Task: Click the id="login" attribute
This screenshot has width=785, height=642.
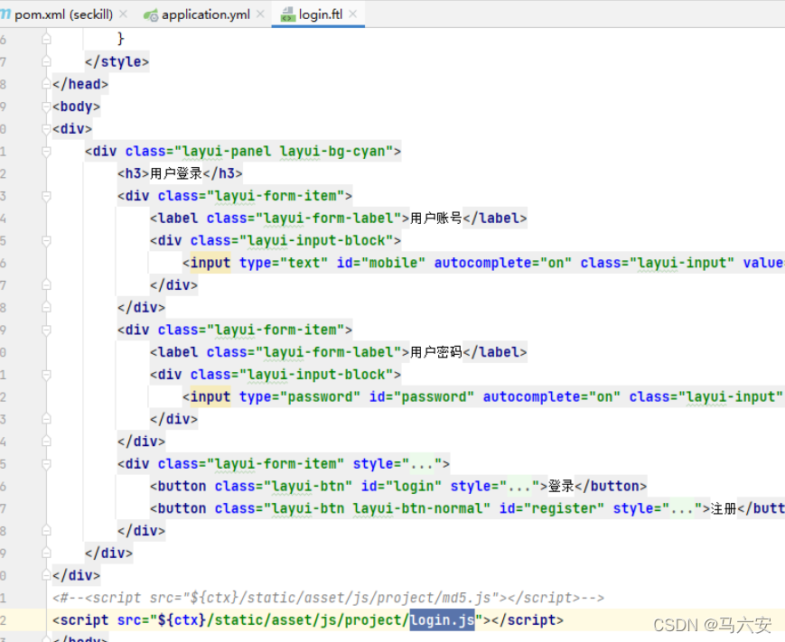Action: coord(401,486)
